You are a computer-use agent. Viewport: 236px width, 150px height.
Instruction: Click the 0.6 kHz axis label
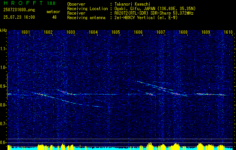3,142
